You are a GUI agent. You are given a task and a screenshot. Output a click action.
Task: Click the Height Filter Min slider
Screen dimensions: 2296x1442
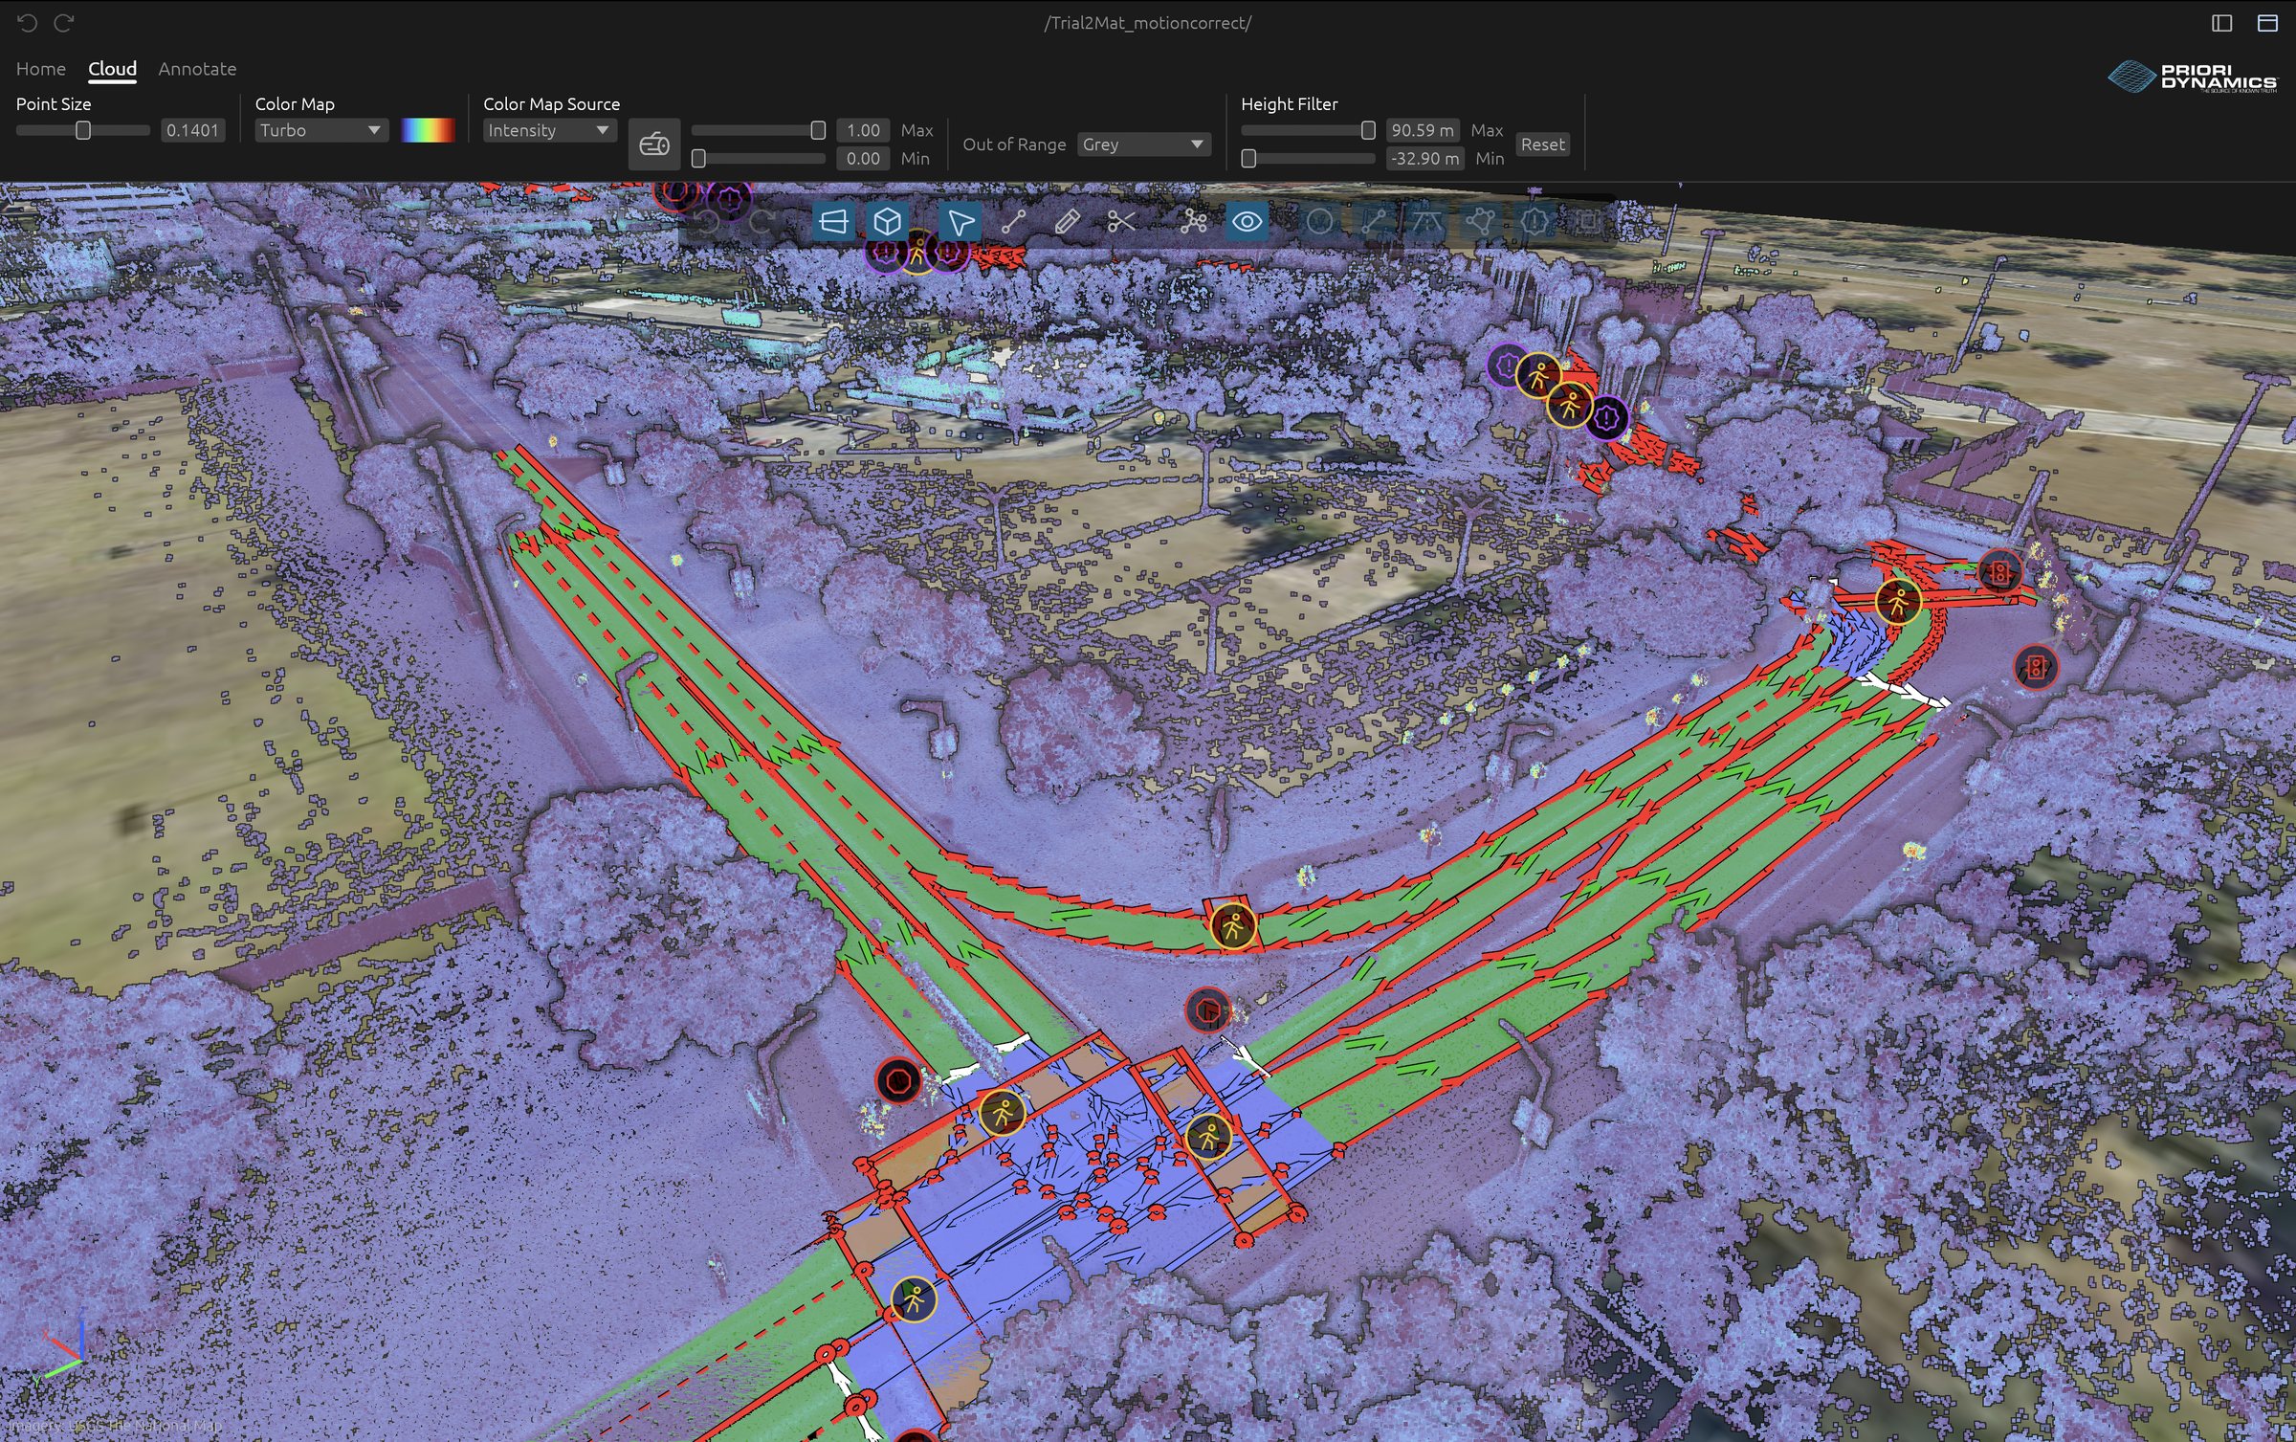coord(1308,159)
